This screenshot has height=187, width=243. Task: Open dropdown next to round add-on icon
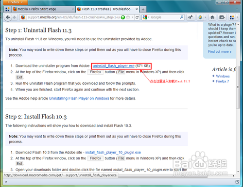point(205,17)
